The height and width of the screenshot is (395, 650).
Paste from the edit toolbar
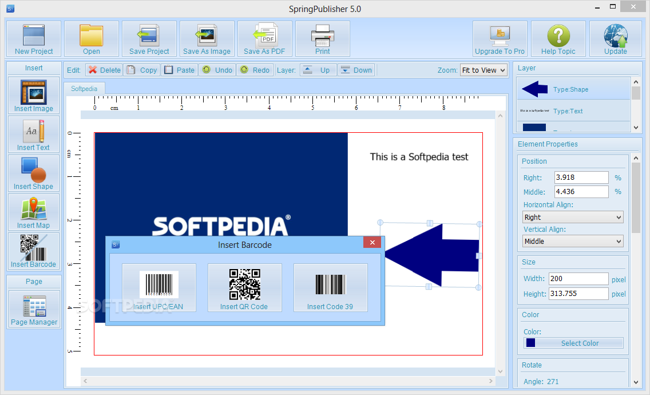pos(179,70)
